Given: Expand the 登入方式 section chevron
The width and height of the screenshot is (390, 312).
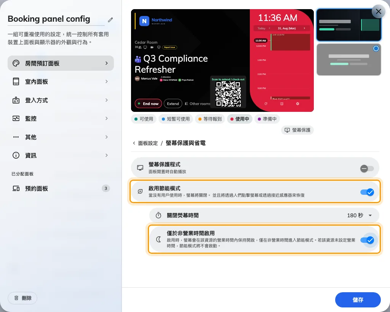Looking at the screenshot, I should pos(107,100).
